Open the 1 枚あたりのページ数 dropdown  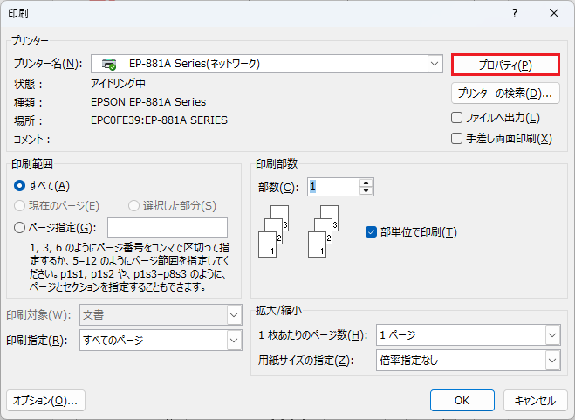[x=551, y=335]
